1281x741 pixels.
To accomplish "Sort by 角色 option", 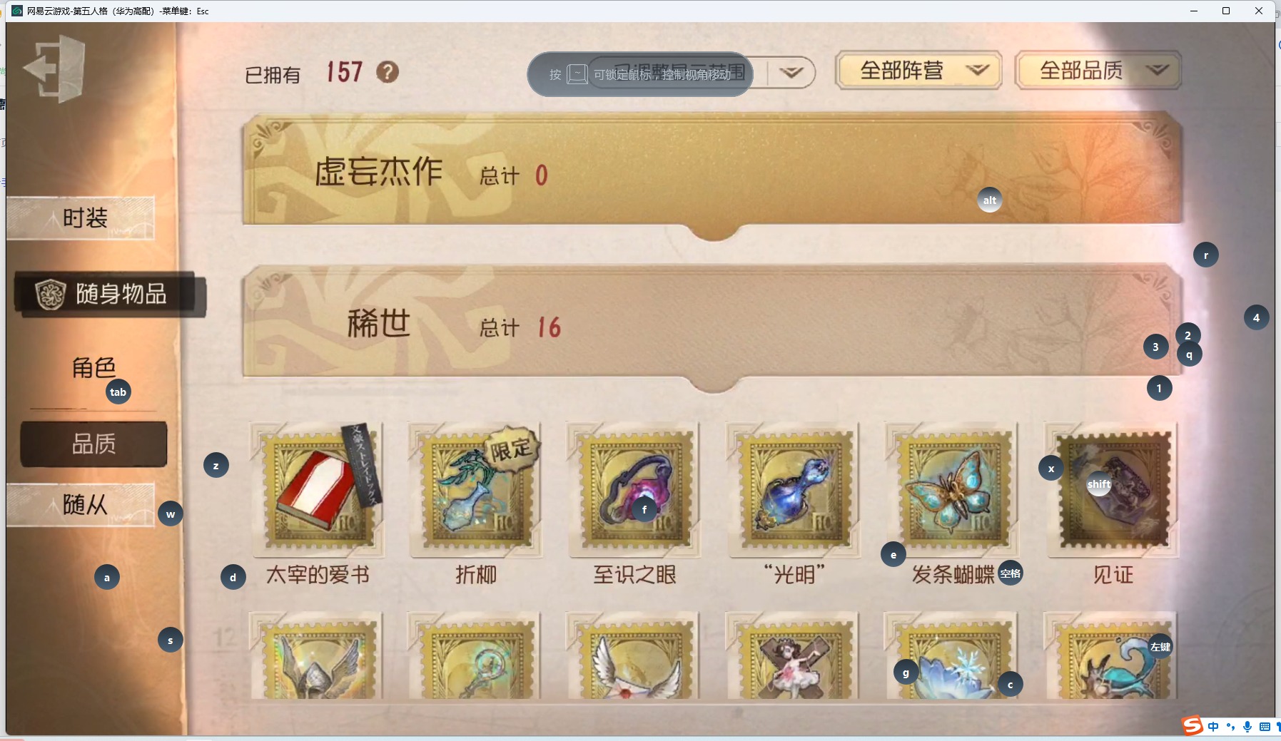I will (x=93, y=368).
